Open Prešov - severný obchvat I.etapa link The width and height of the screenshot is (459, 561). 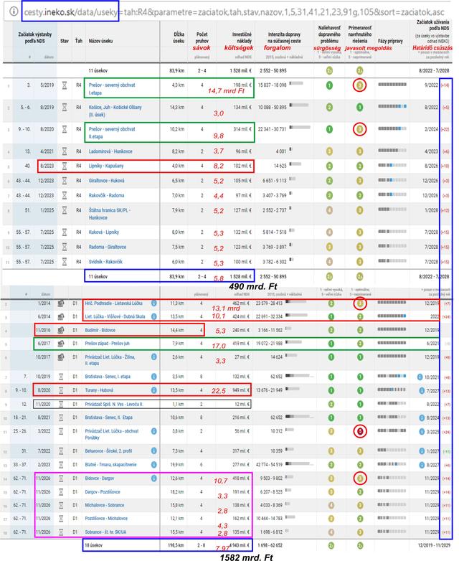click(x=112, y=89)
